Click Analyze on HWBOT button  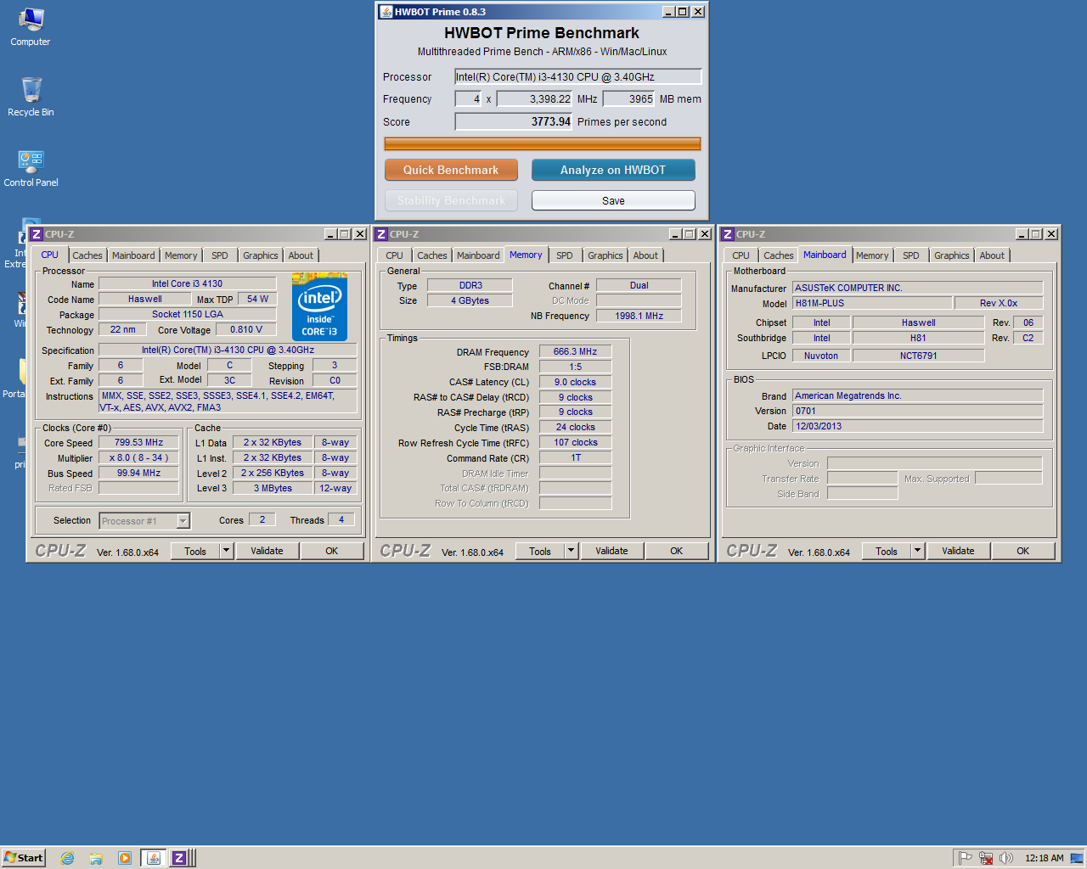(613, 170)
